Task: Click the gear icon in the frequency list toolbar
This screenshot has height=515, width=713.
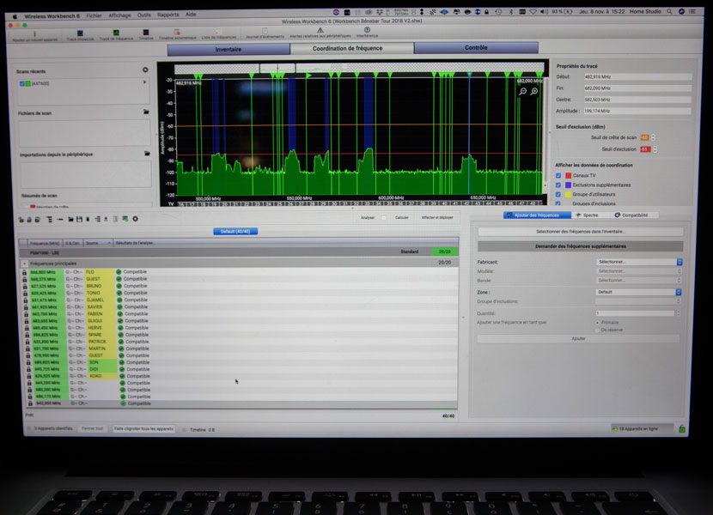Action: click(135, 219)
